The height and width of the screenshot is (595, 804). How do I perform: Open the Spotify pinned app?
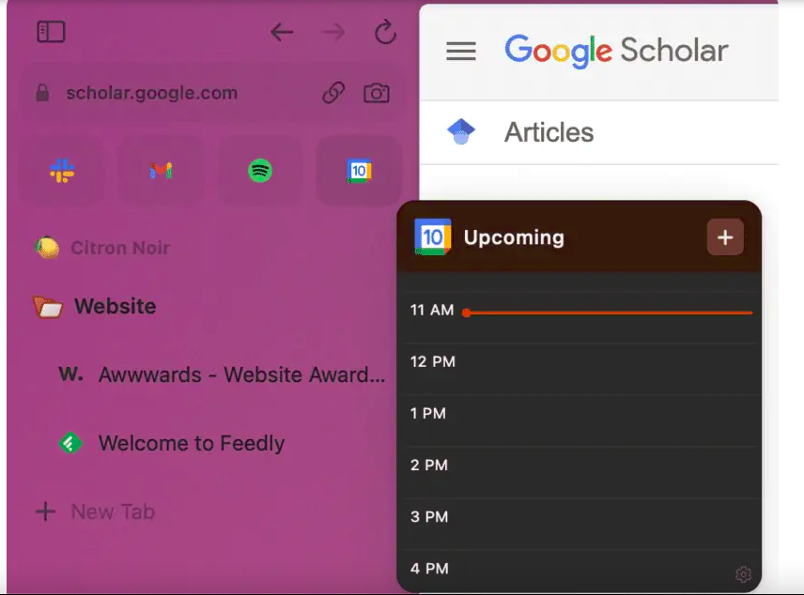(x=260, y=171)
